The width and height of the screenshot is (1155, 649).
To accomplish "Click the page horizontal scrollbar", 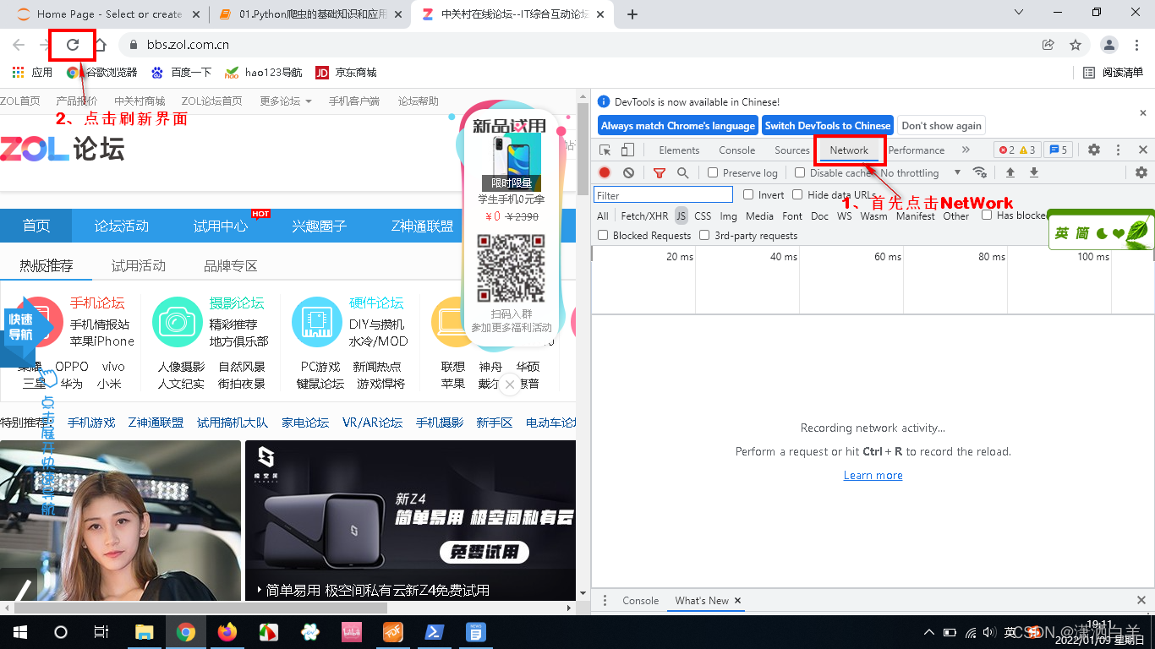I will [x=200, y=607].
